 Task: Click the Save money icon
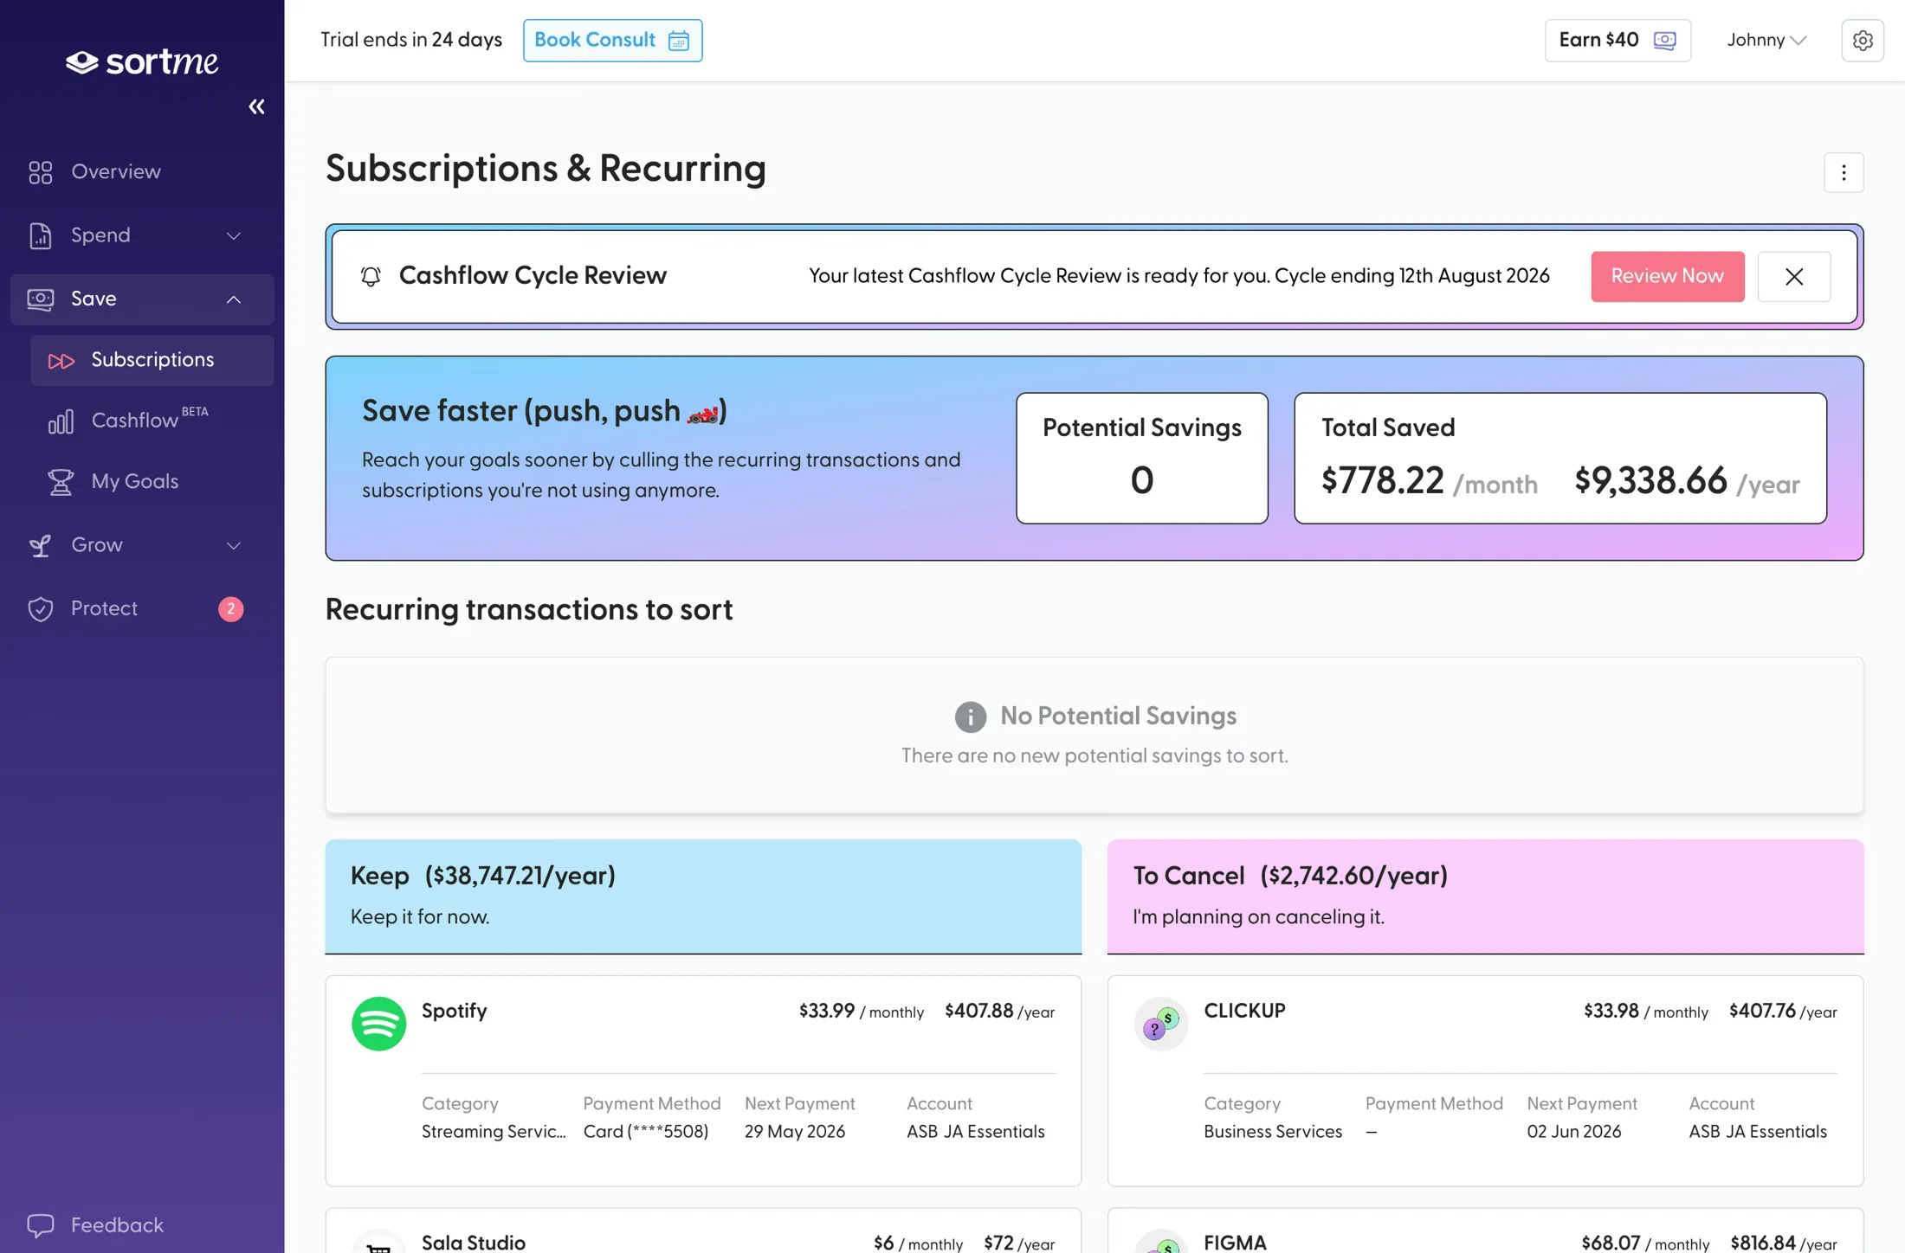click(40, 299)
